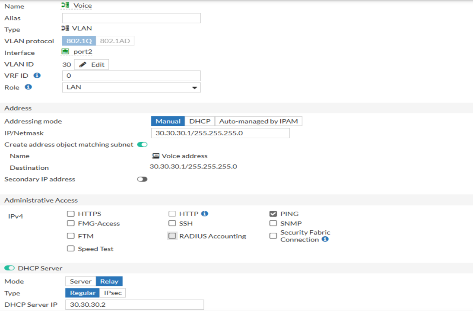Open the Role dropdown
Screen dimensions: 473x311
click(x=194, y=87)
